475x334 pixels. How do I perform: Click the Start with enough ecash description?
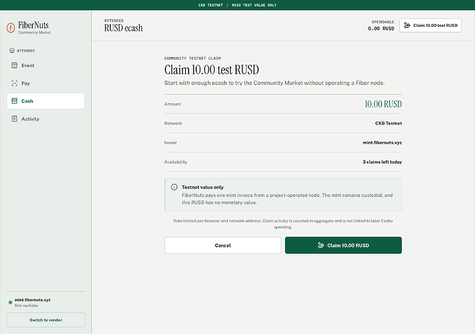(275, 83)
